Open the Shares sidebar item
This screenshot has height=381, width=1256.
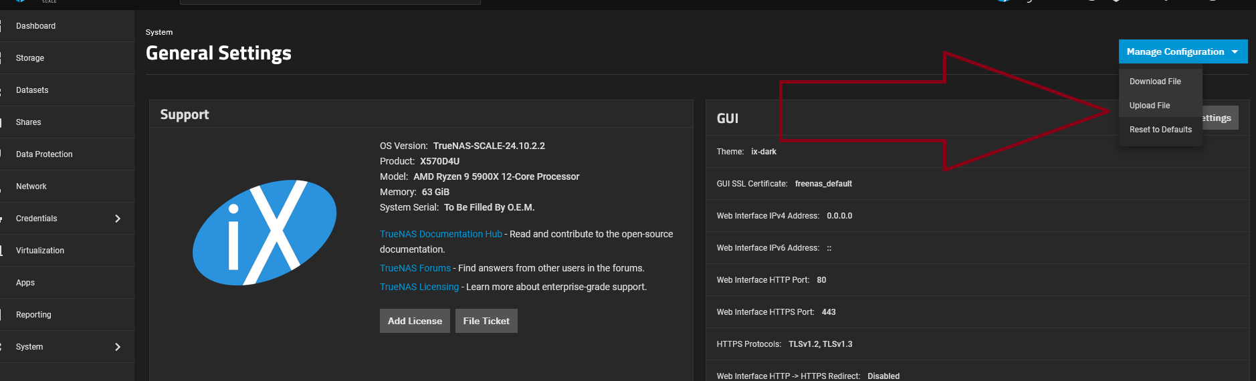tap(67, 122)
